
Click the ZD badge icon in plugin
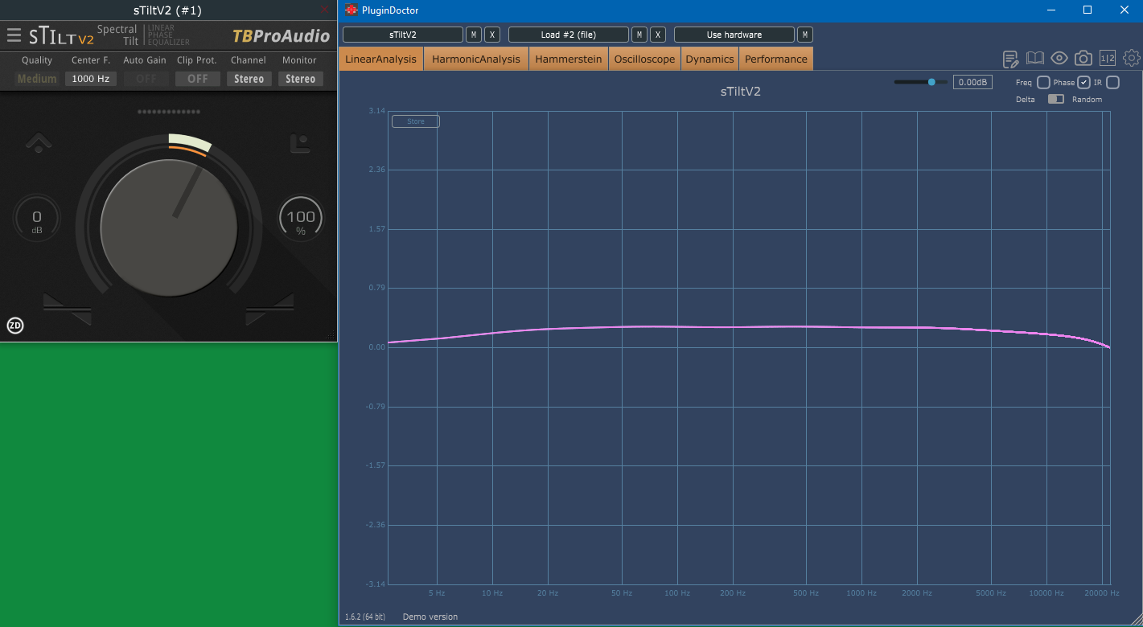(x=15, y=326)
